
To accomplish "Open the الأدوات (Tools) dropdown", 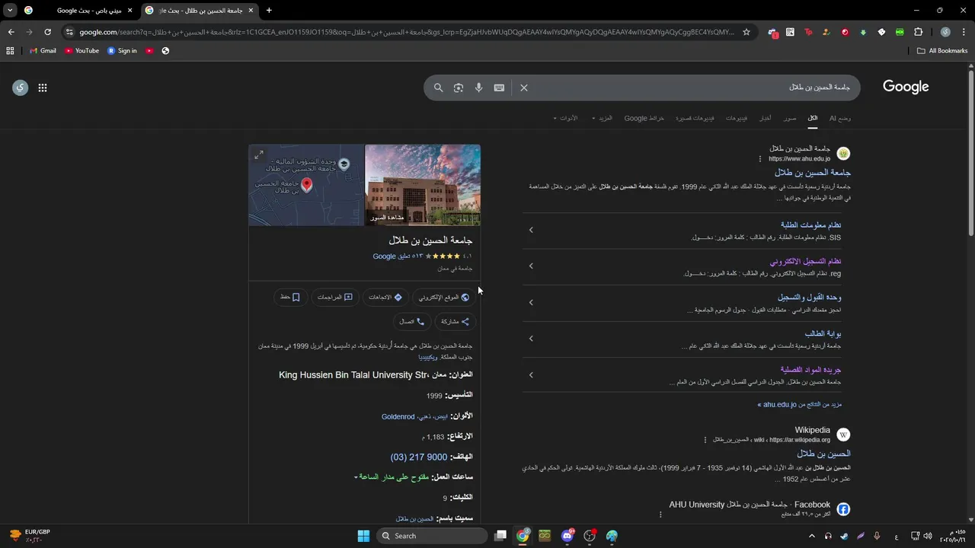I will click(x=565, y=118).
